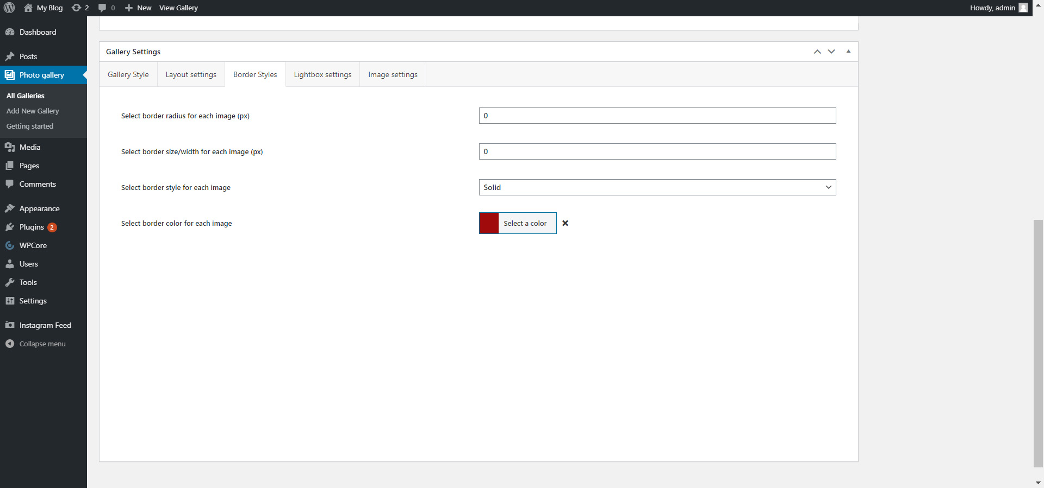Open Getting started submenu item
The width and height of the screenshot is (1044, 488).
pyautogui.click(x=30, y=126)
